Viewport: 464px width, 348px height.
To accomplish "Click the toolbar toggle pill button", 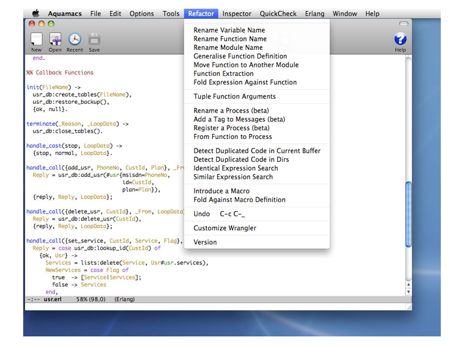I will [x=404, y=24].
